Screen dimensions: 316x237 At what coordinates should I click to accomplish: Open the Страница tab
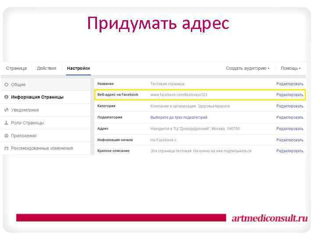click(16, 68)
